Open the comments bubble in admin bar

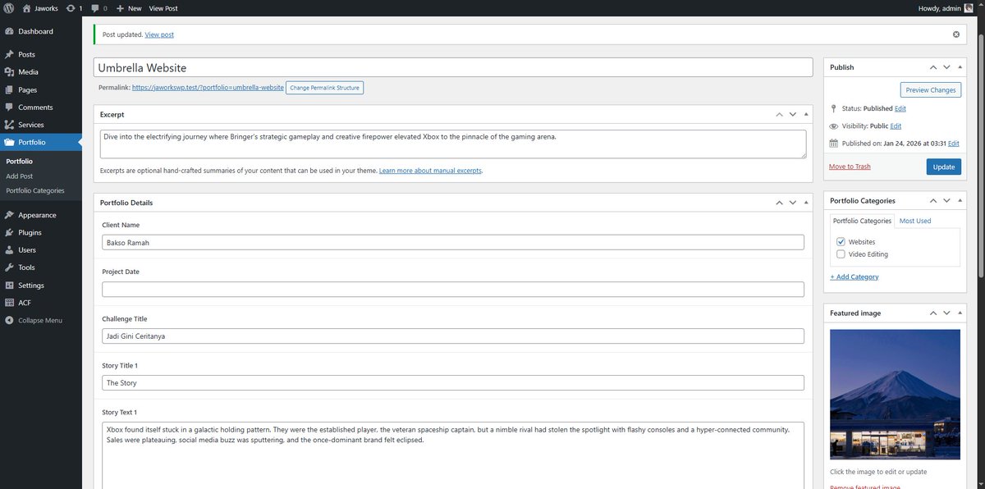[x=99, y=8]
